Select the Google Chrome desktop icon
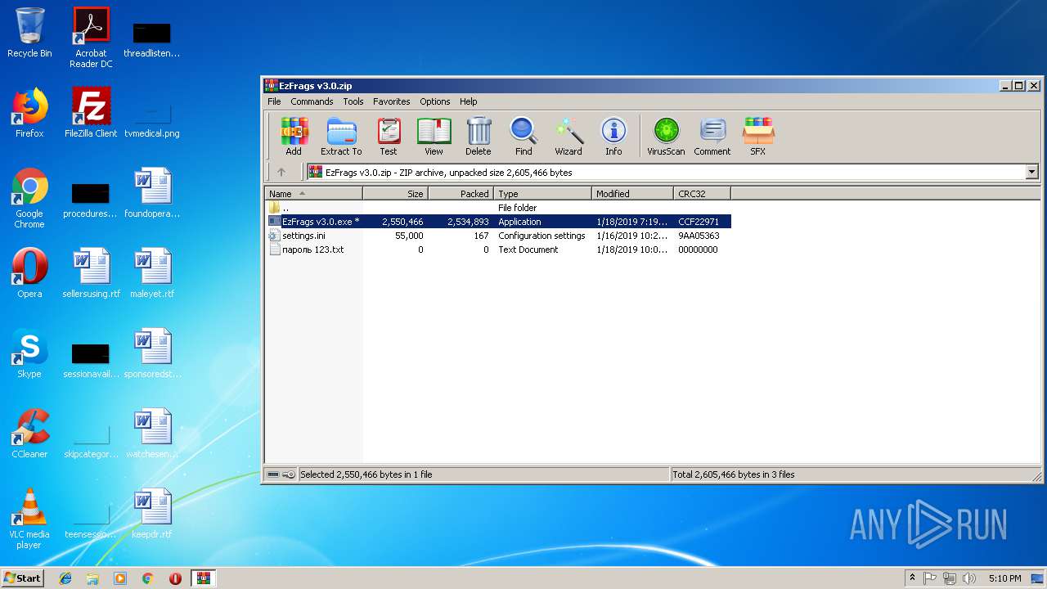This screenshot has height=589, width=1047. point(29,198)
